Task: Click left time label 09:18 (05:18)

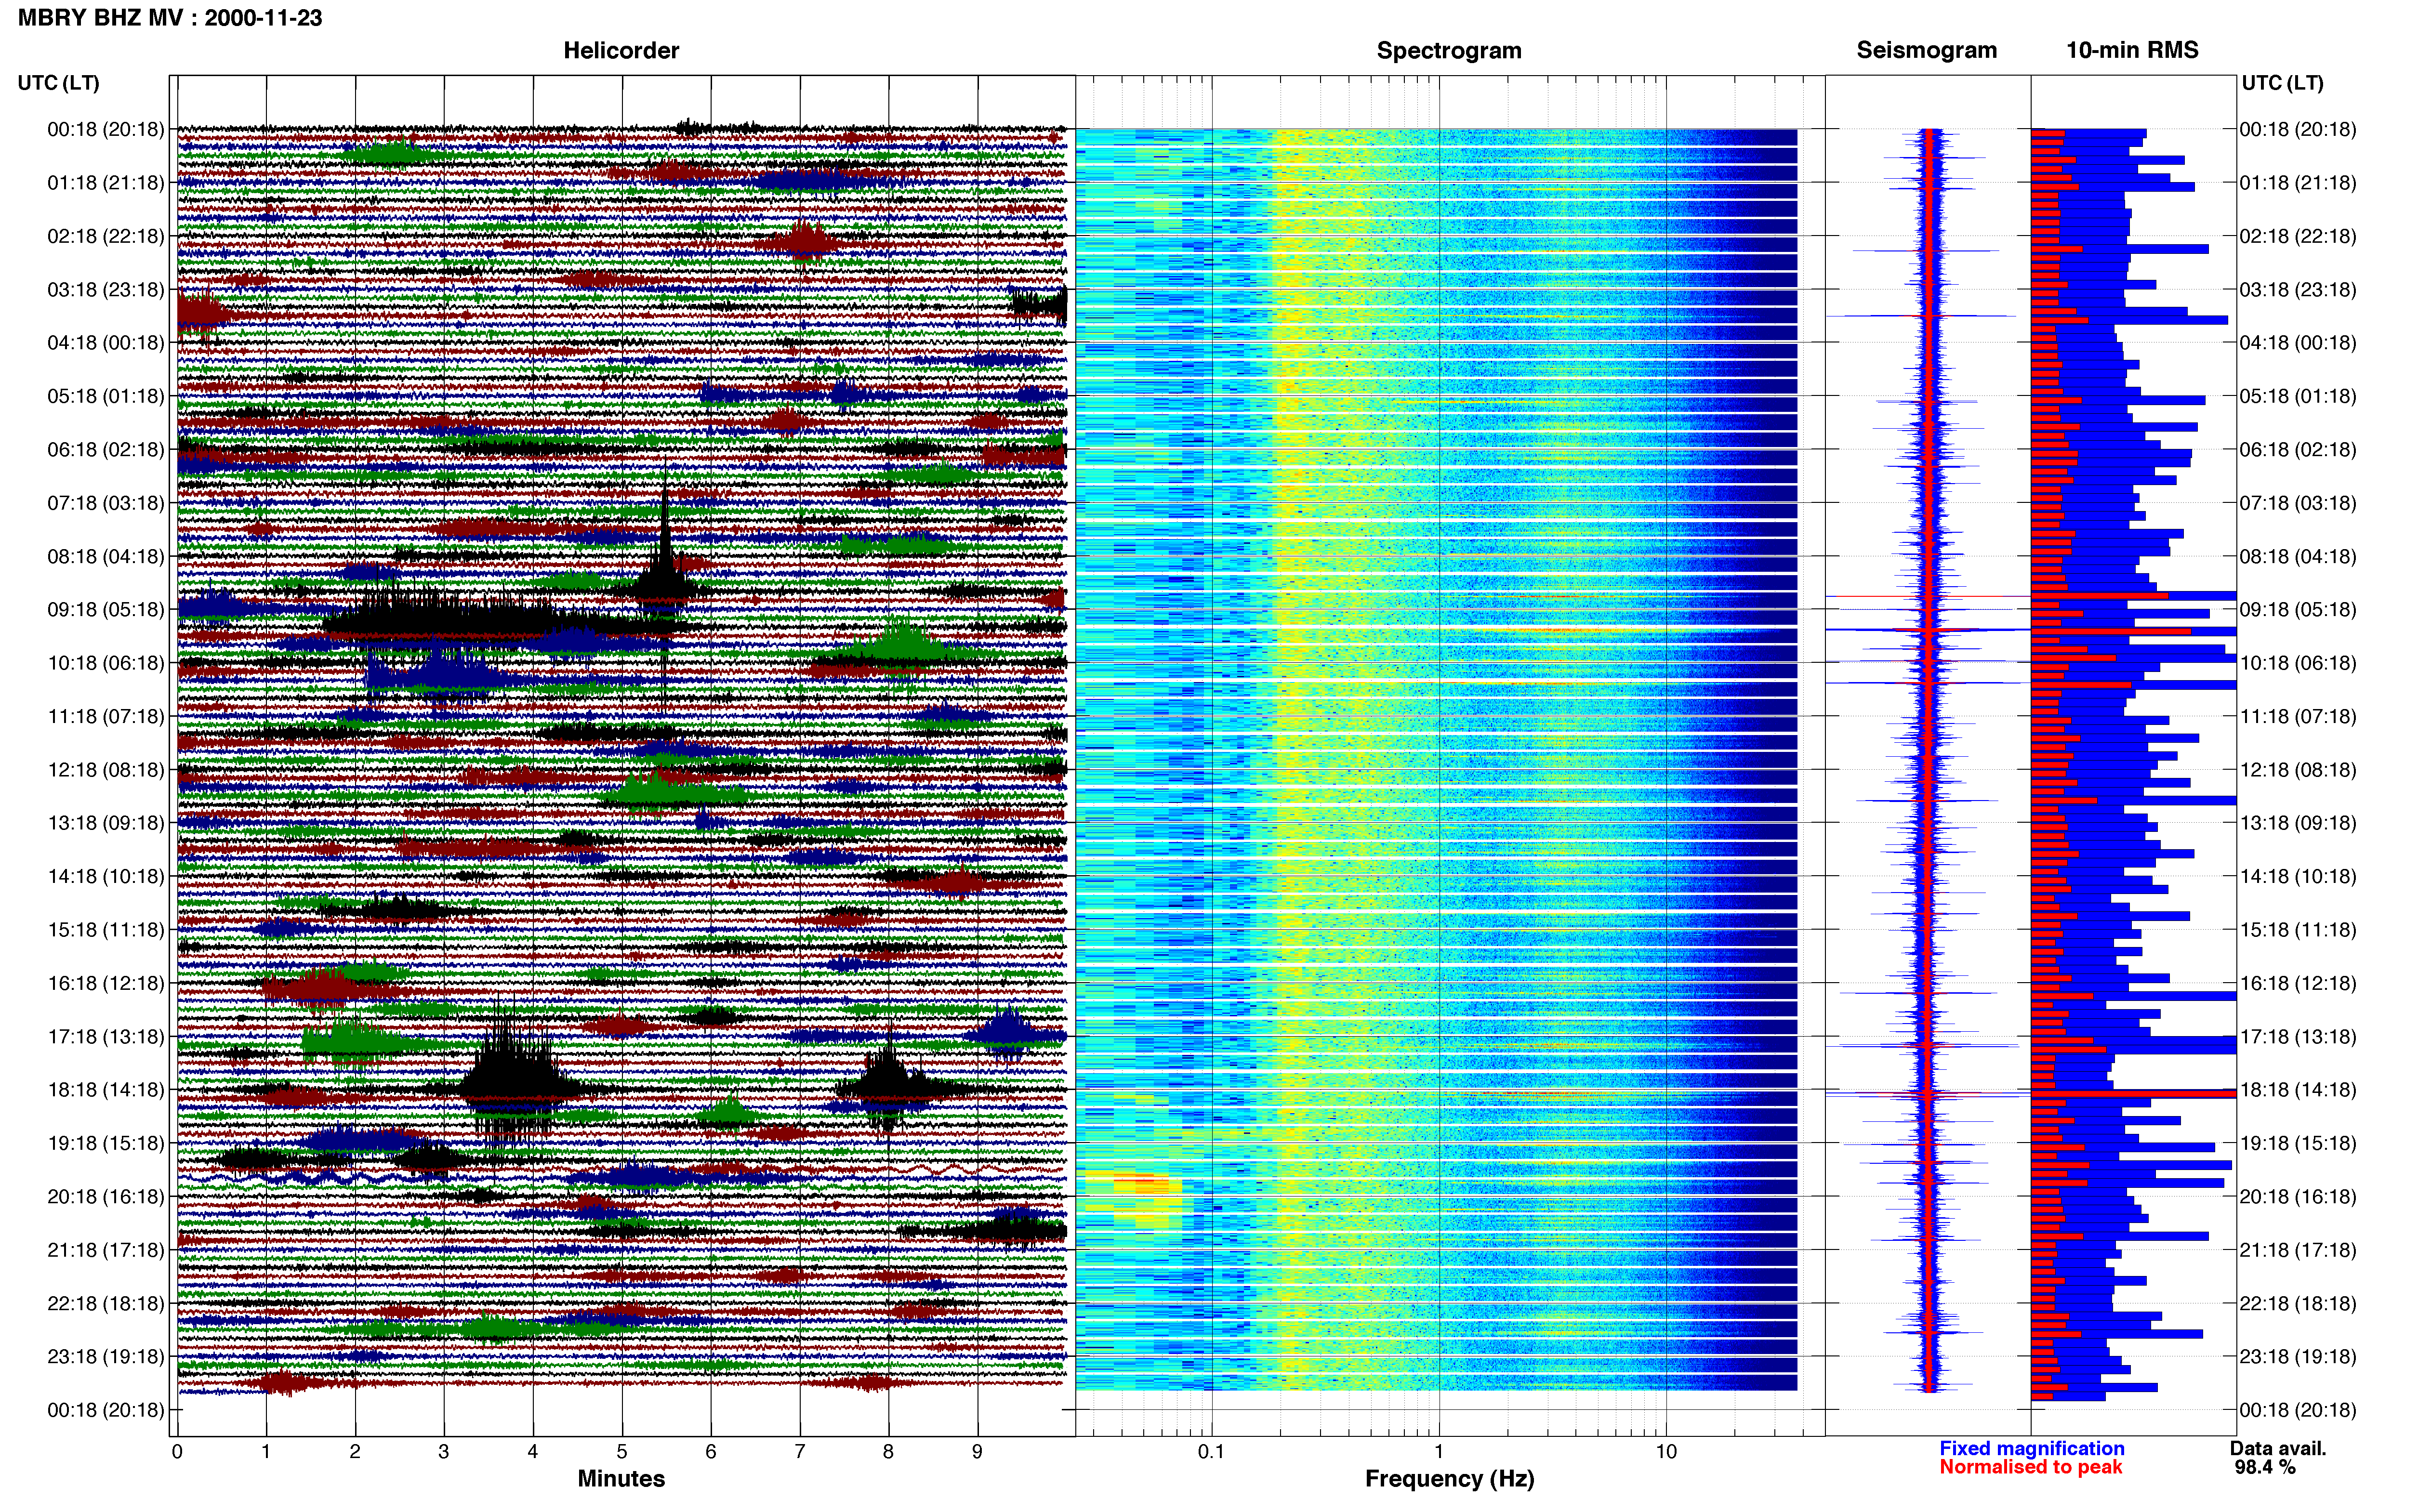Action: 106,610
